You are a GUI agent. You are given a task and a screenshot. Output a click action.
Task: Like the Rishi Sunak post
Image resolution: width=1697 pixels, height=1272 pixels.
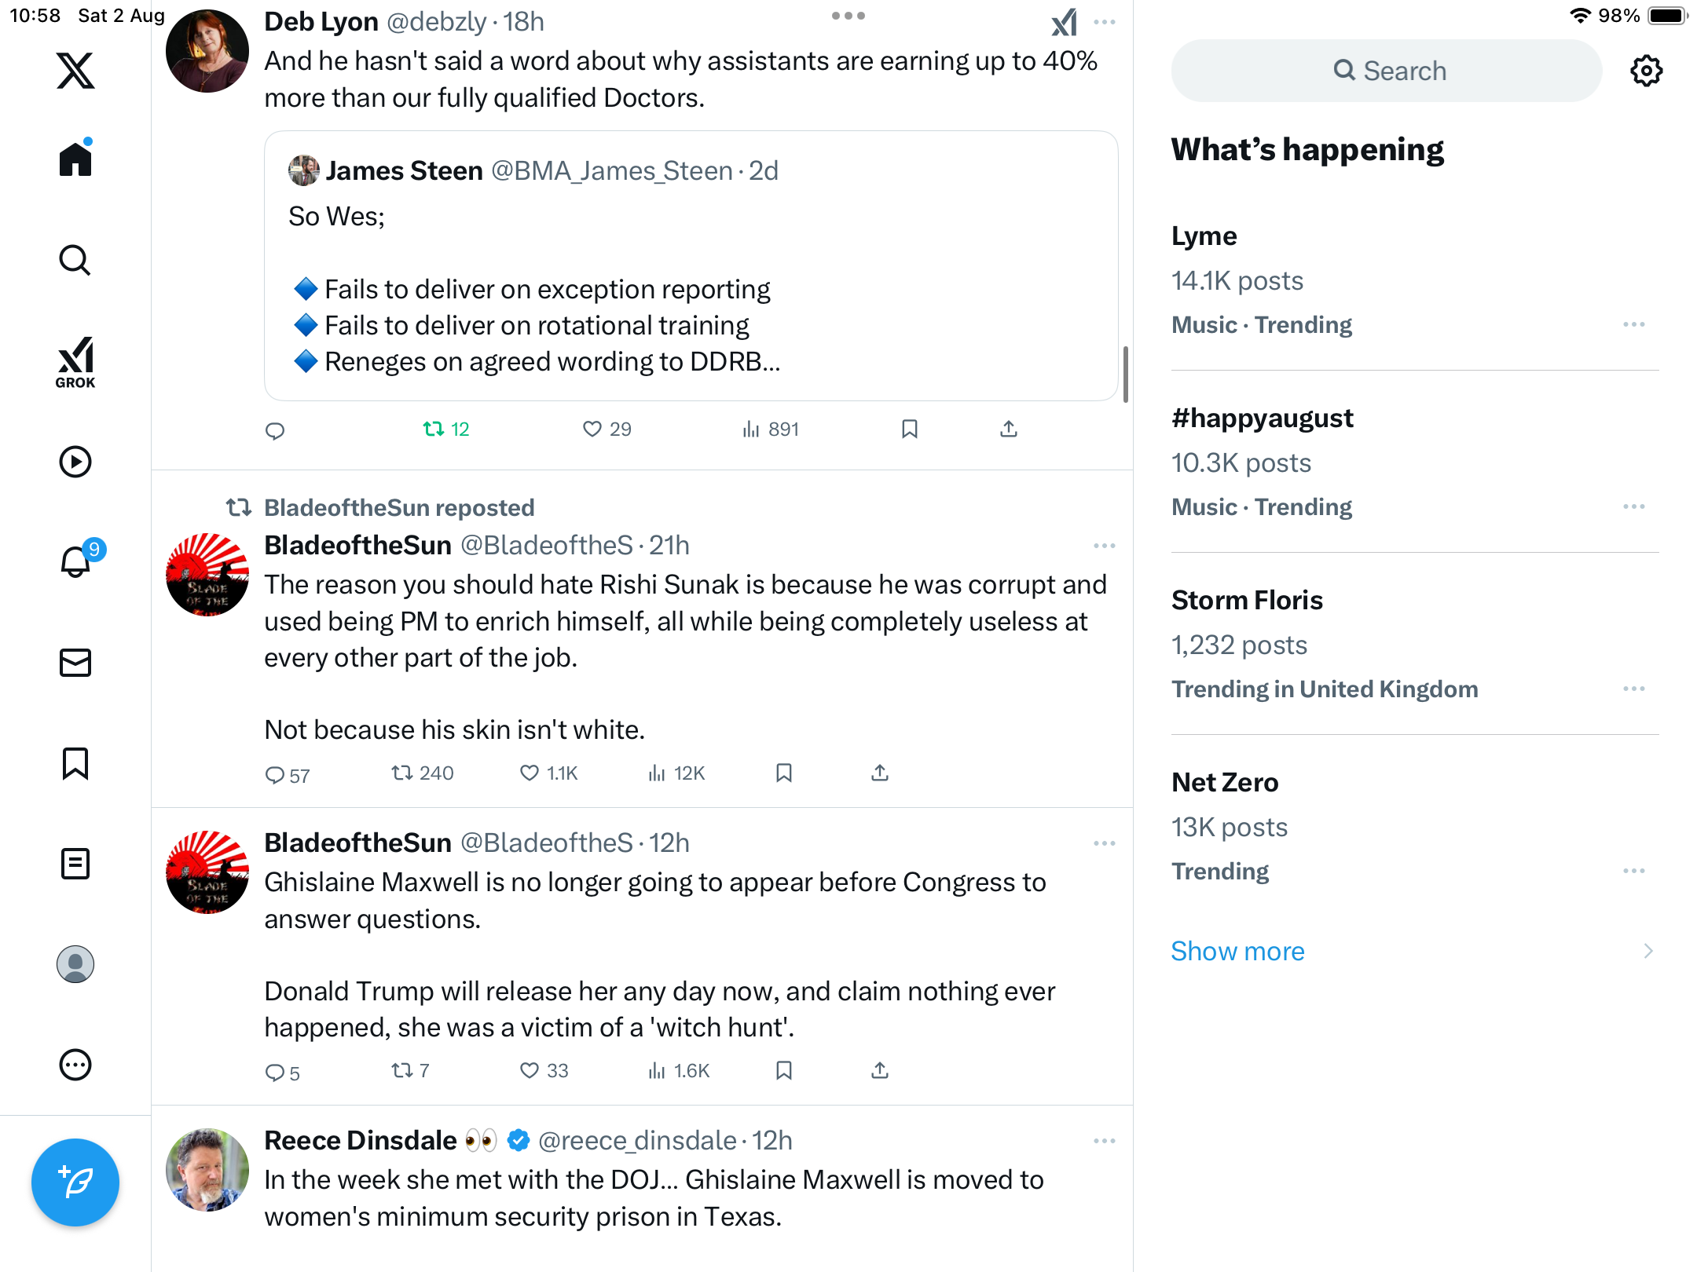click(x=530, y=773)
